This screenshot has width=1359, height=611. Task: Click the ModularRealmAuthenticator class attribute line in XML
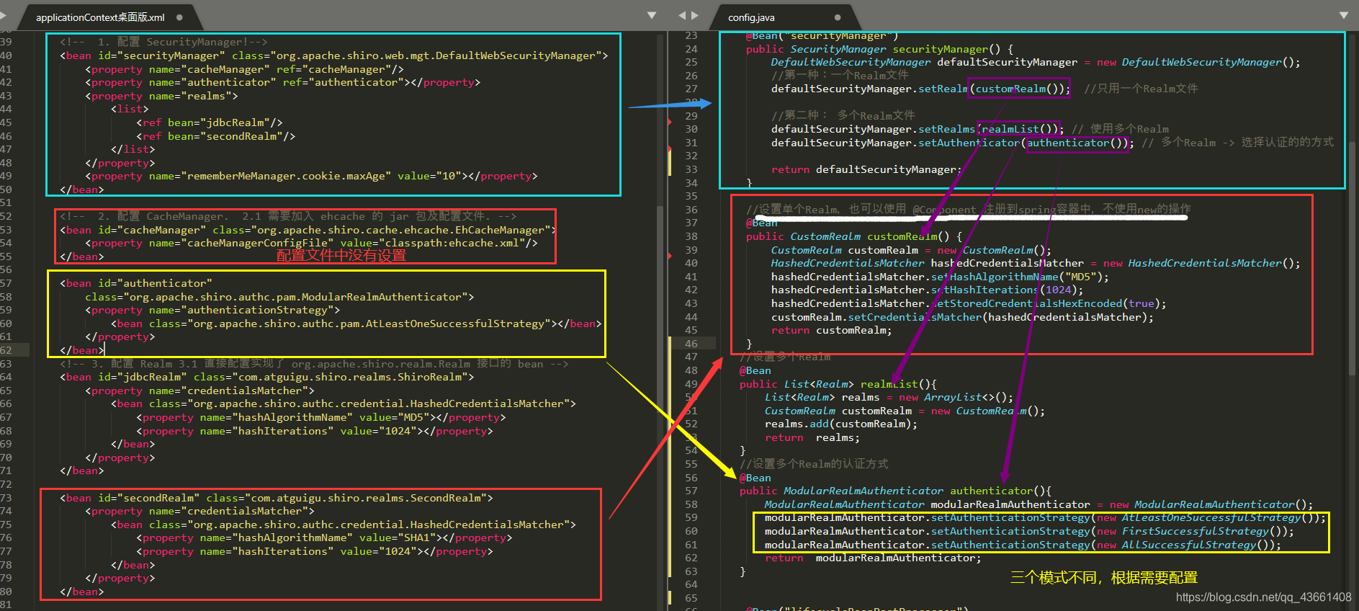tap(279, 297)
